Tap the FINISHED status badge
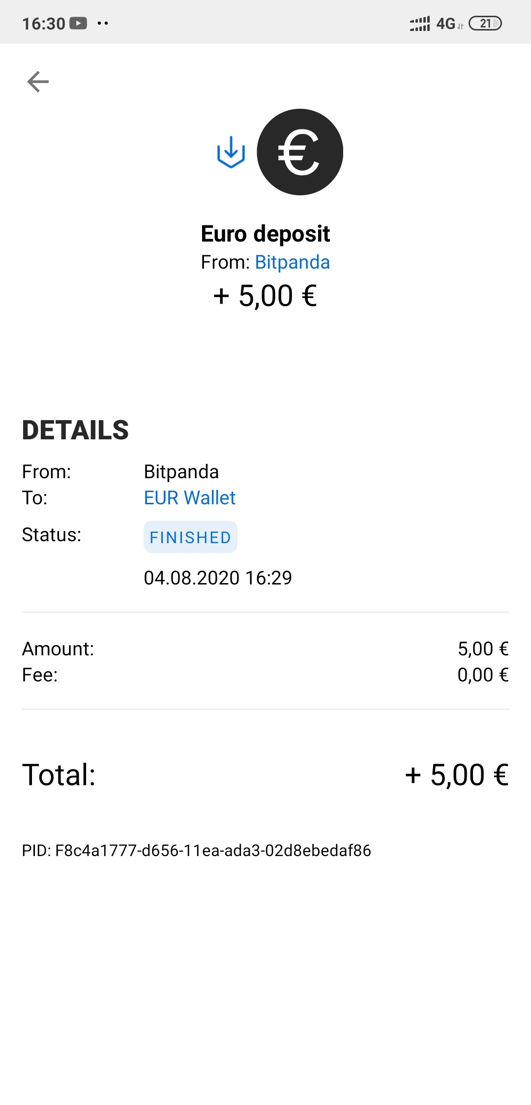This screenshot has width=531, height=1105. click(190, 537)
